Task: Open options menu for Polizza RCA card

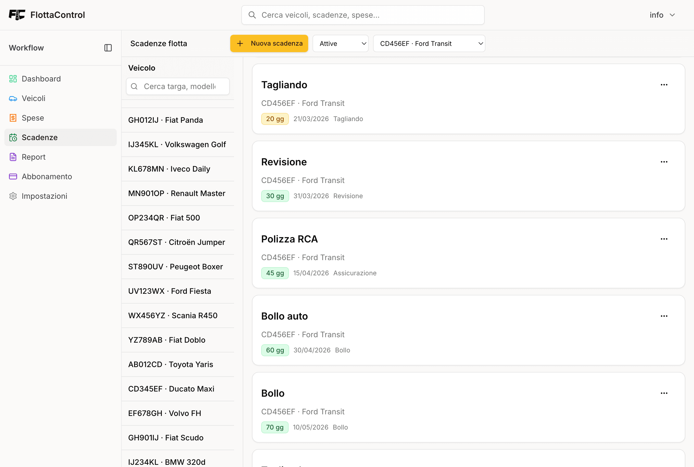Action: pos(664,239)
